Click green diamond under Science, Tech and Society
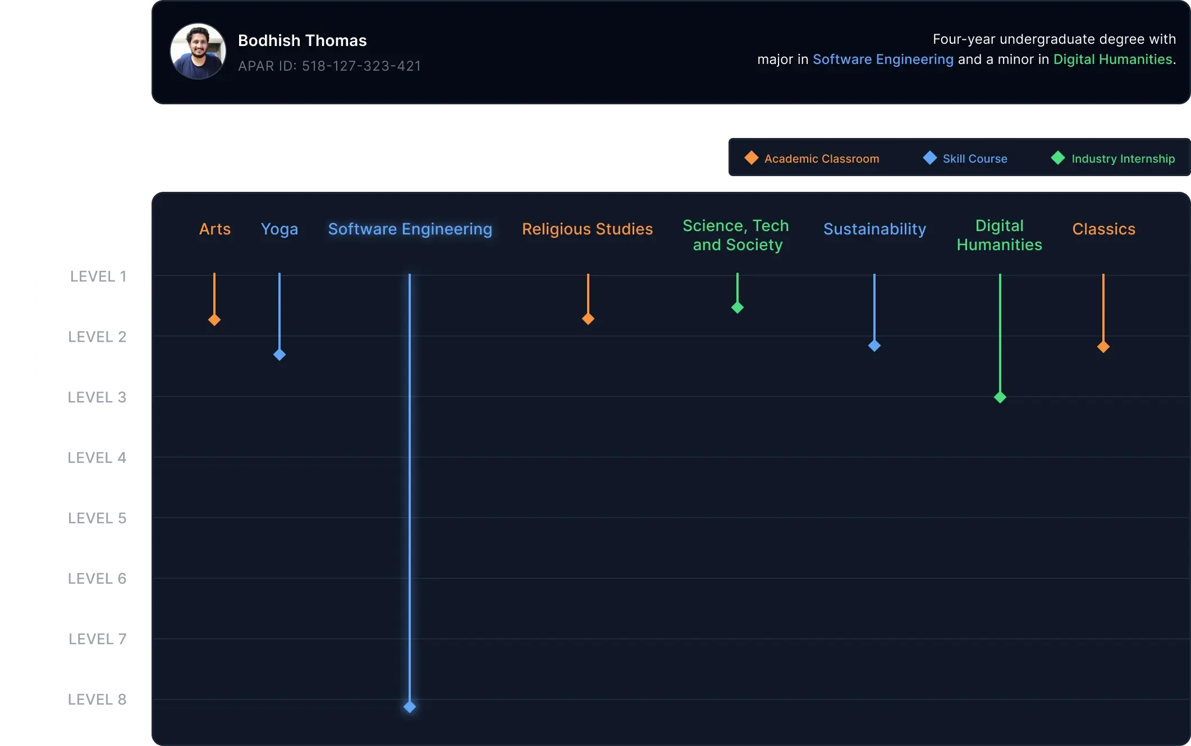 pos(737,307)
